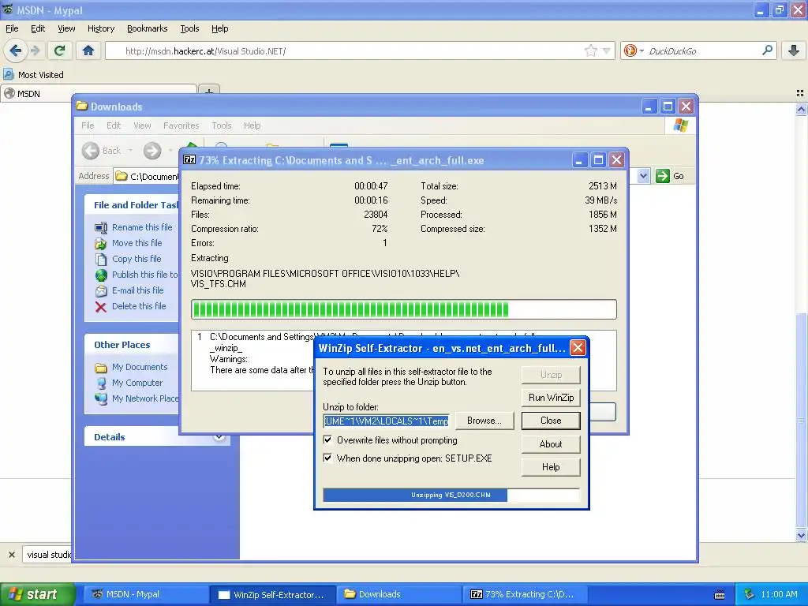Click the Move this file icon
This screenshot has height=606, width=808.
[x=101, y=243]
